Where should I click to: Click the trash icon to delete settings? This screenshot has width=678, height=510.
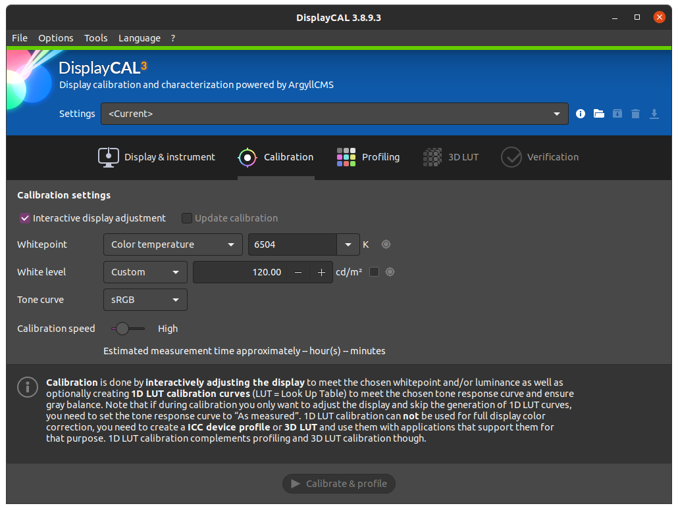coord(635,113)
